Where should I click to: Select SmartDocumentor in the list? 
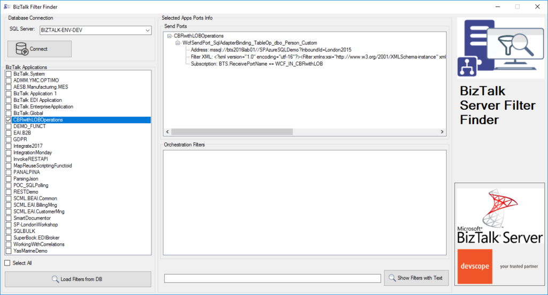coord(32,218)
